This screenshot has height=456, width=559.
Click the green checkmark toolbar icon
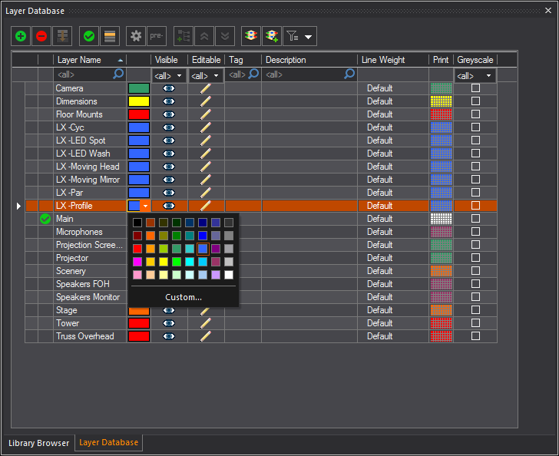89,35
